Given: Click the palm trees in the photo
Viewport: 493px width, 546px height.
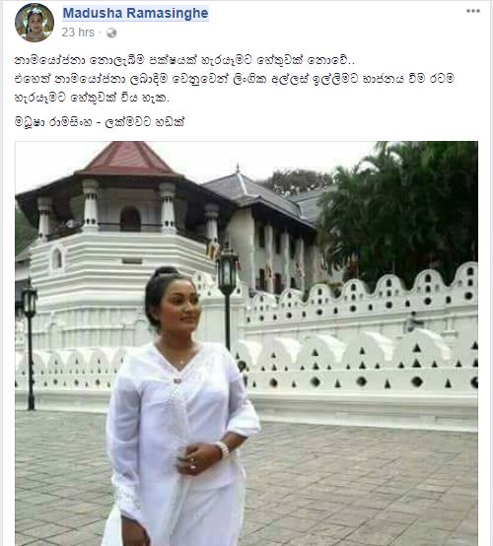Looking at the screenshot, I should pos(400,209).
